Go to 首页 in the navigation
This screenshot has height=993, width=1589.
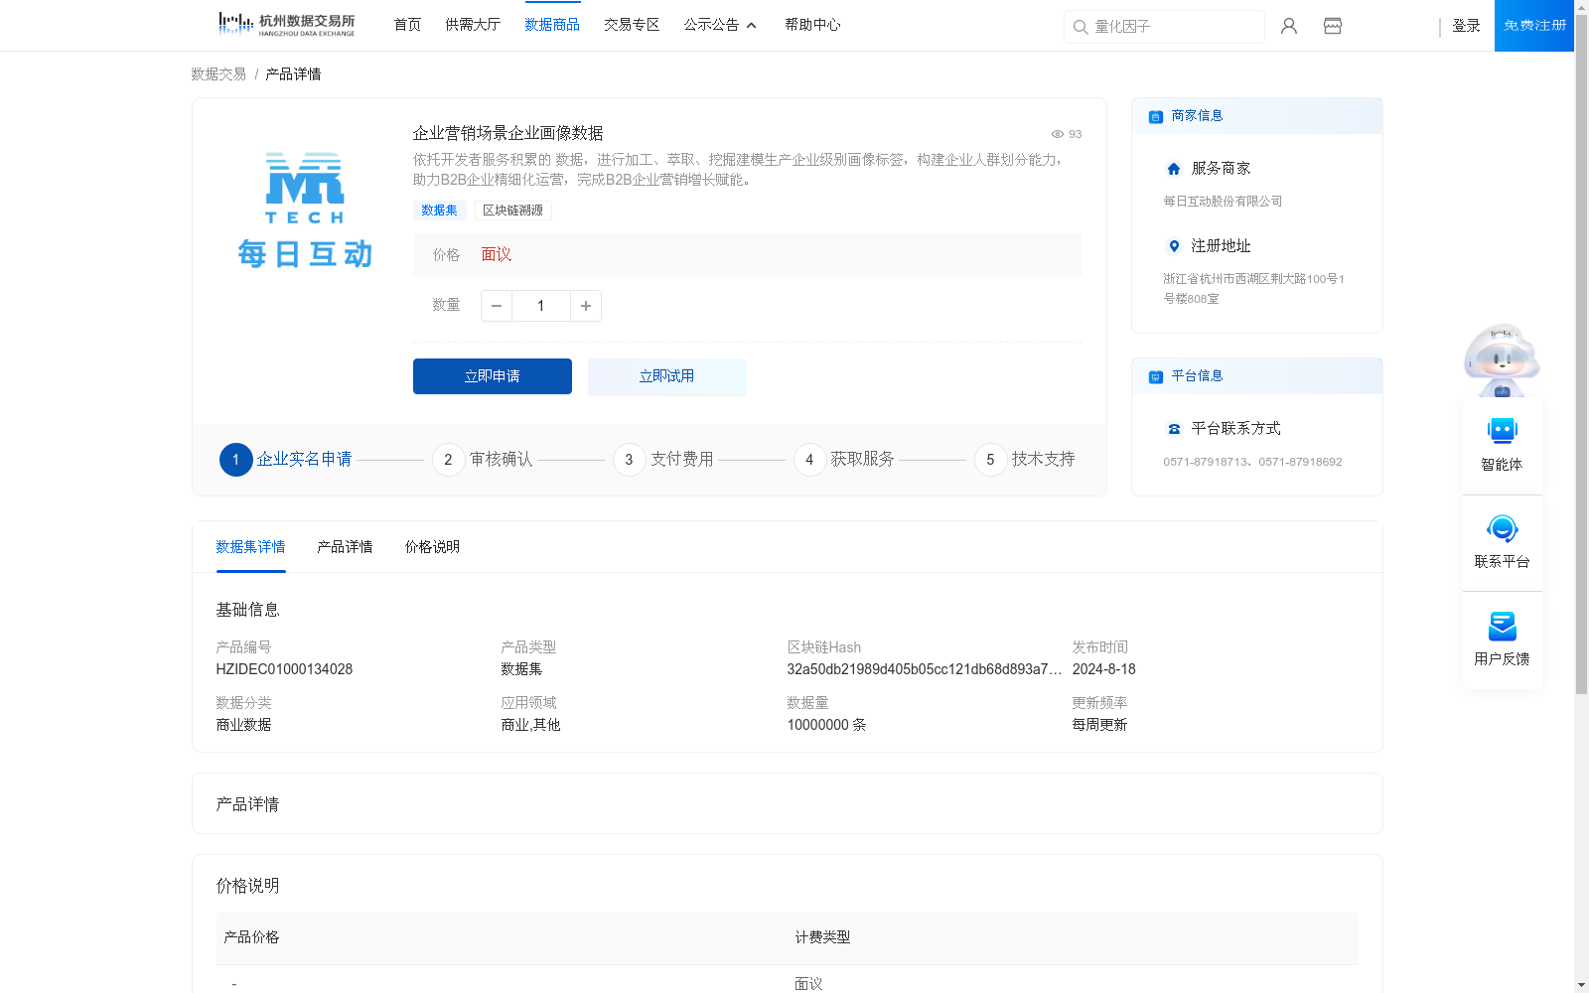[x=407, y=25]
